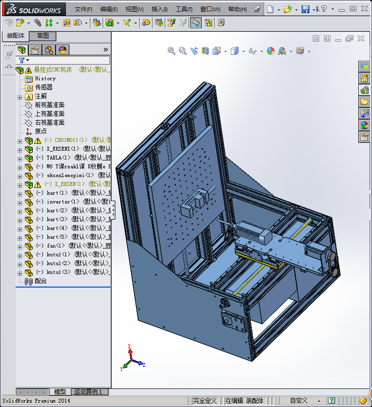Screen dimensions: 372x407
Task: Expand the manager tabs with double chevron
Action: (105, 49)
